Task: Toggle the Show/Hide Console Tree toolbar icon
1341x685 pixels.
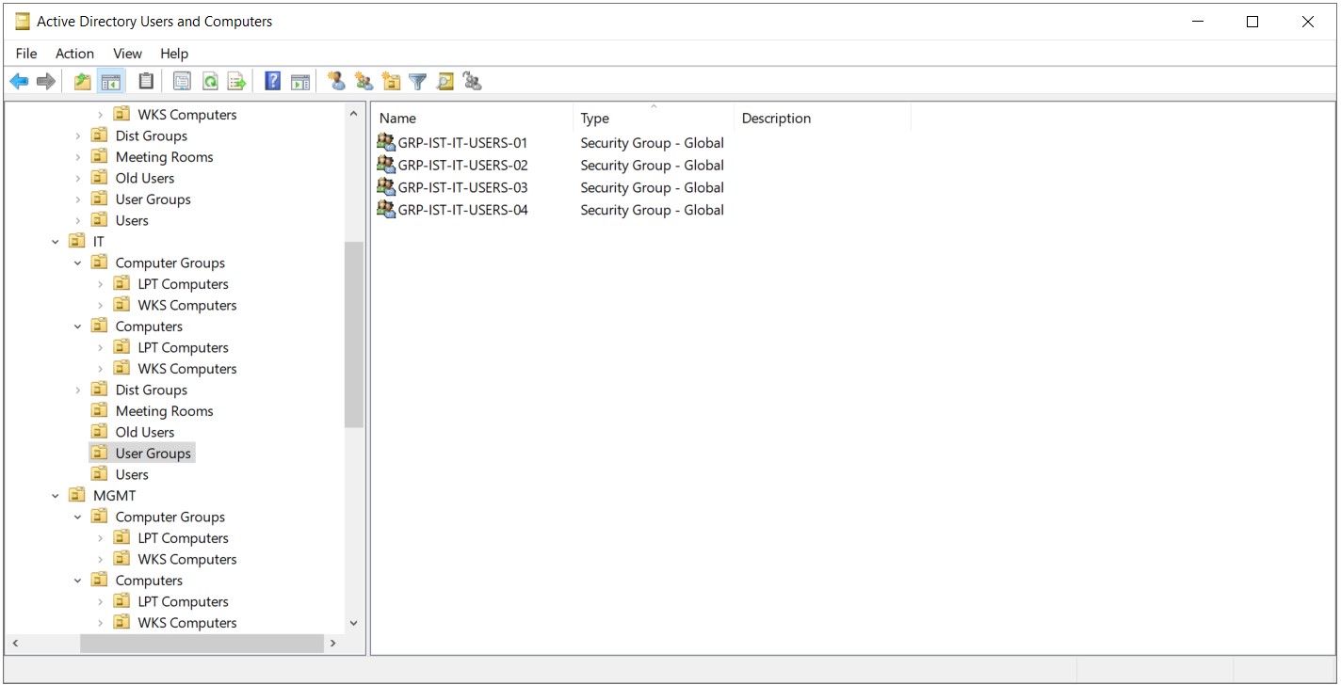Action: (x=110, y=82)
